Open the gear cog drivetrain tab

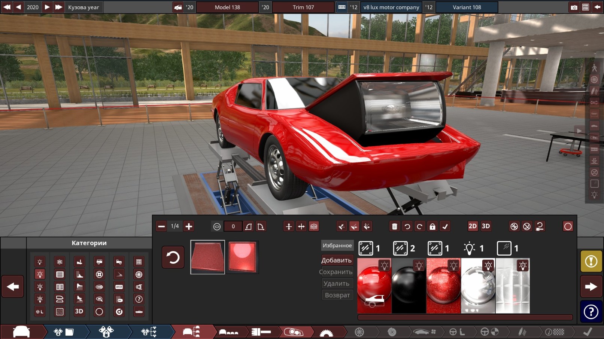326,332
